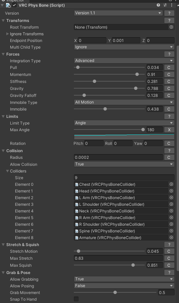Open the Allow Grabbing dropdown

(124, 279)
